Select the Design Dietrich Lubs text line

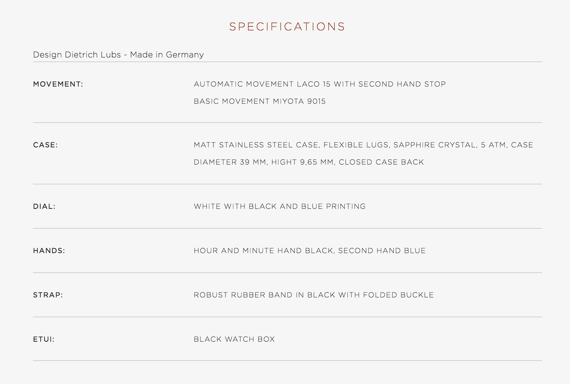[x=118, y=55]
